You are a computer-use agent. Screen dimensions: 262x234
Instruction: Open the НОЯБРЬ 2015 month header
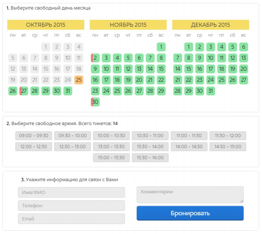(x=128, y=25)
